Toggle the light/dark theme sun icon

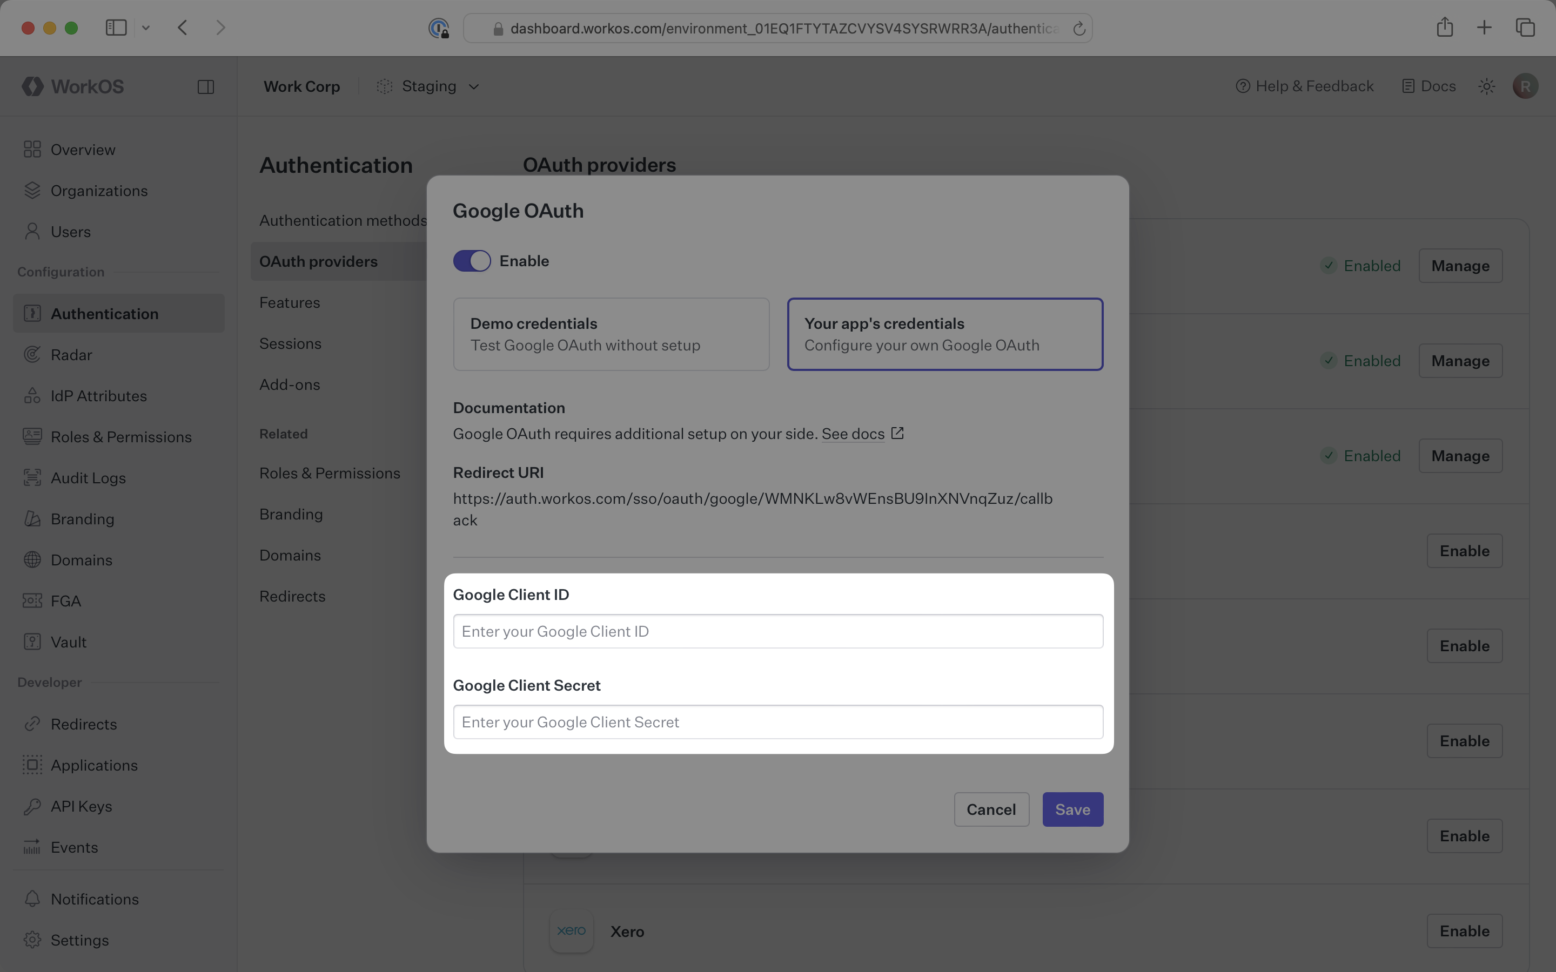point(1486,85)
